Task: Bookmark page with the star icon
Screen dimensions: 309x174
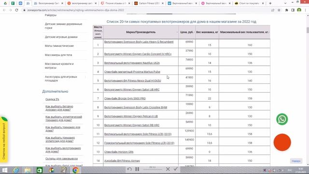Action: (279, 10)
